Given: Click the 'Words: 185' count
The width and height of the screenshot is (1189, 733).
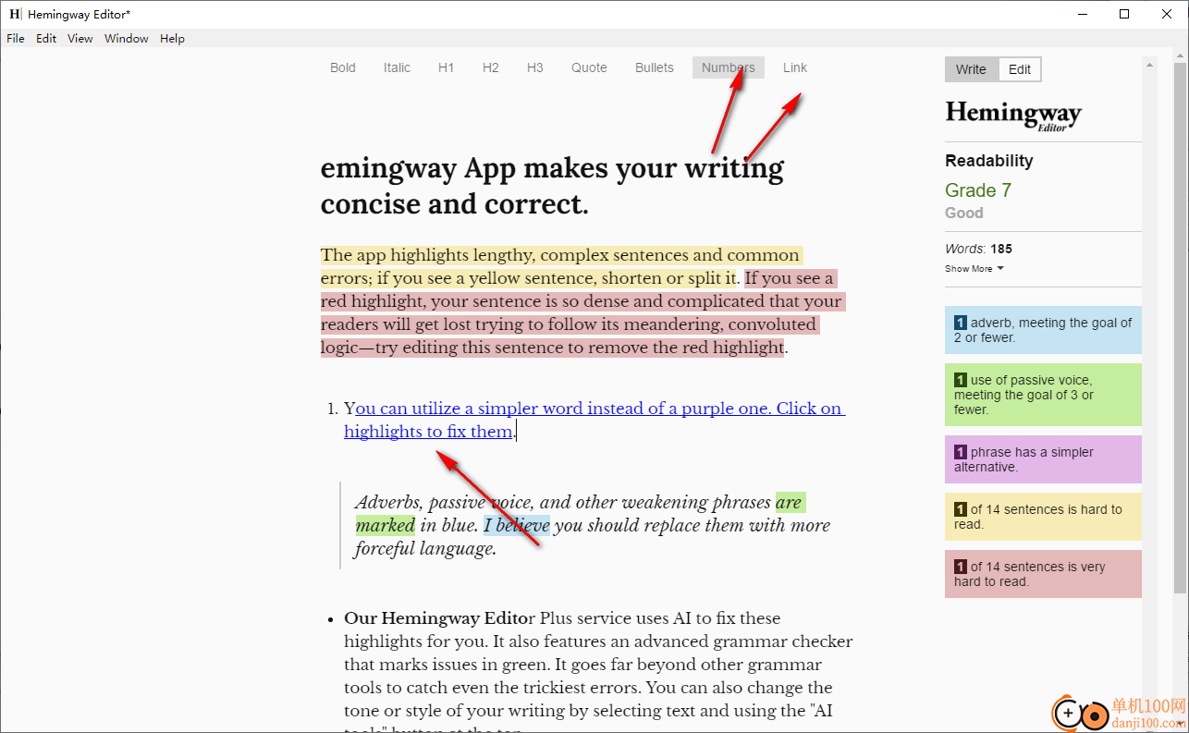Looking at the screenshot, I should (x=978, y=249).
